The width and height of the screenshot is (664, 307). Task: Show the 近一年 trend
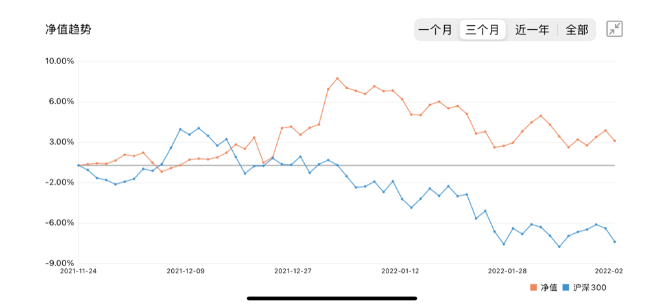532,30
